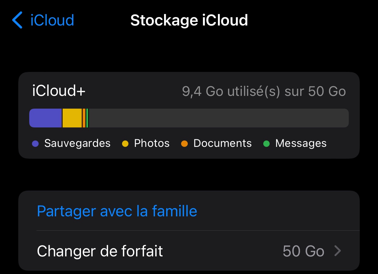Tap the Sauvegardes legend label
Image resolution: width=378 pixels, height=274 pixels.
(x=77, y=143)
